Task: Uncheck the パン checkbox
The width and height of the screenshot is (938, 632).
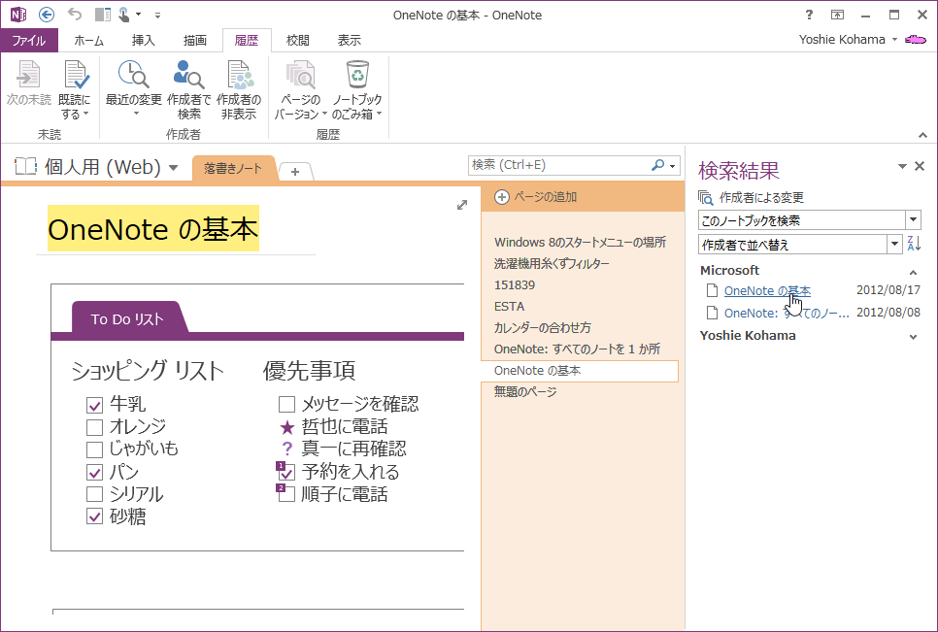Action: coord(94,473)
